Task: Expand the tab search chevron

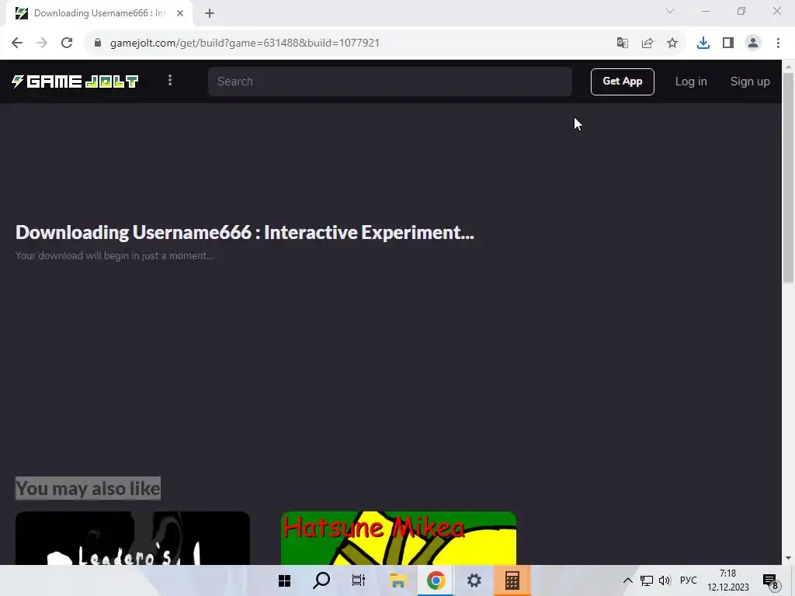Action: coord(670,11)
